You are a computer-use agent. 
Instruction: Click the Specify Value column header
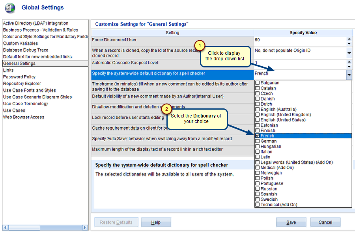(x=303, y=33)
